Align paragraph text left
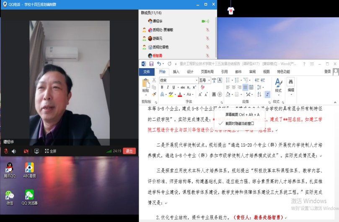Image resolution: width=339 pixels, height=222 pixels. tap(228, 87)
